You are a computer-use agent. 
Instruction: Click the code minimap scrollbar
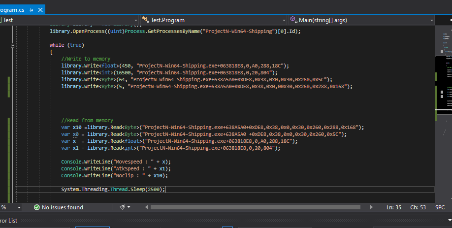(x=443, y=114)
